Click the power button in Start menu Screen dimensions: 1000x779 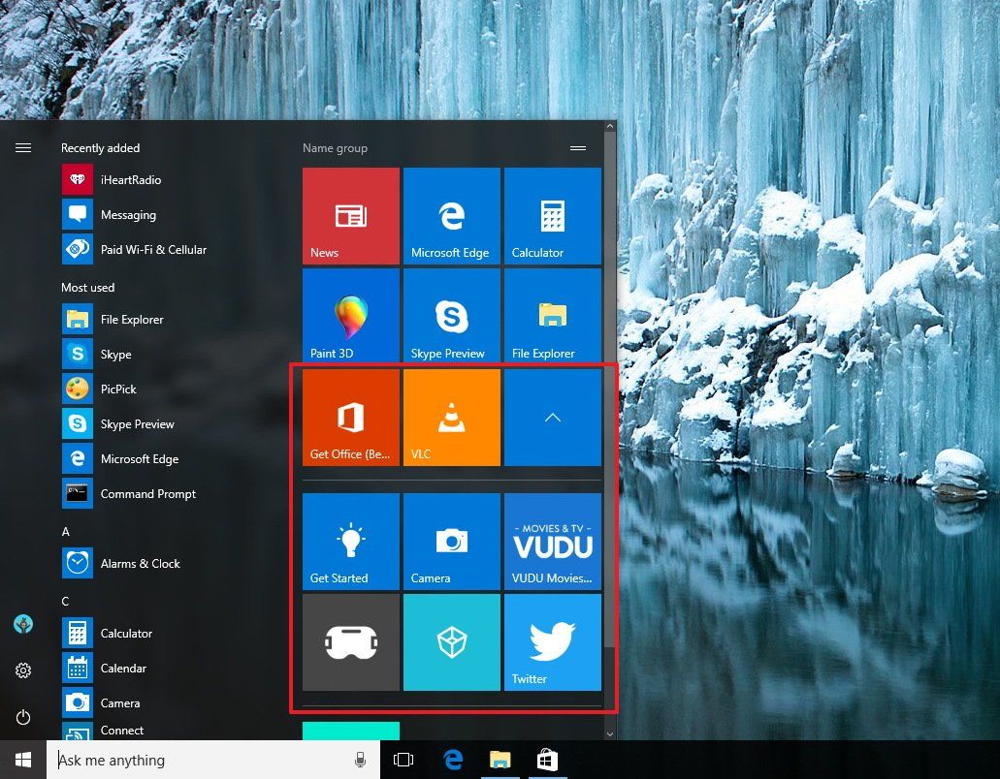(22, 717)
